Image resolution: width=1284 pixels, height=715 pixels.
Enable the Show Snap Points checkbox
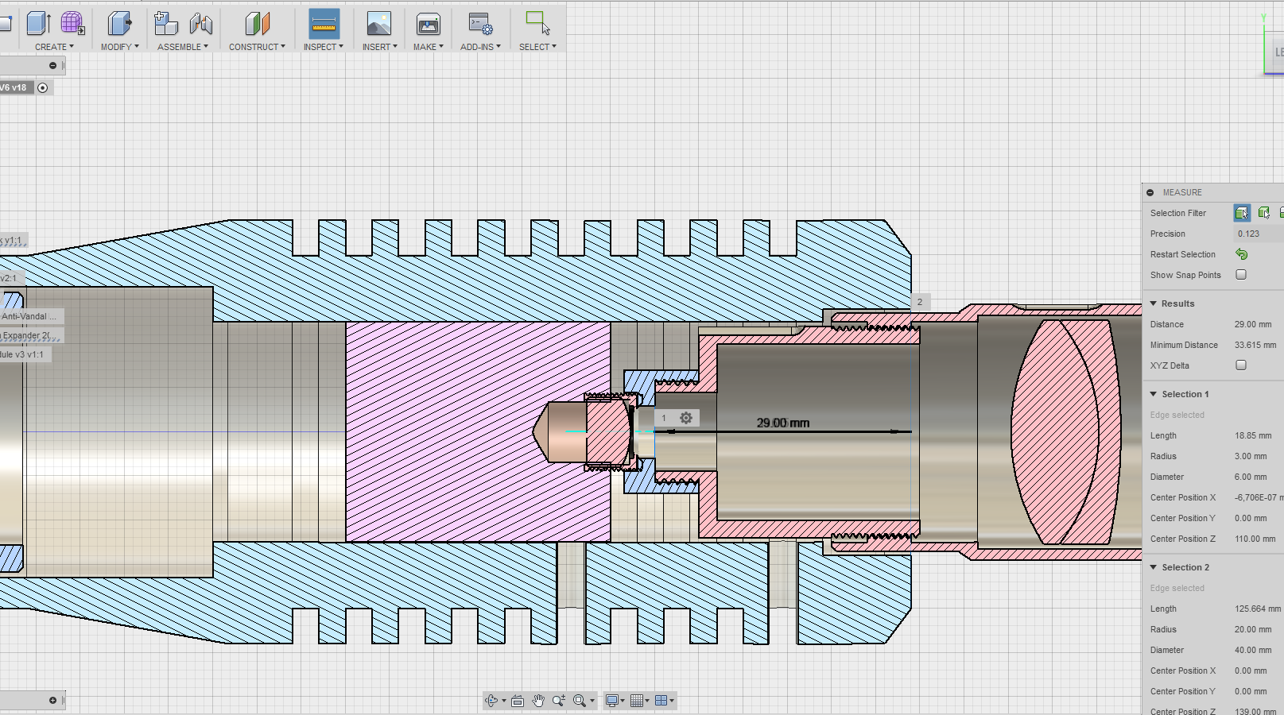(1241, 275)
